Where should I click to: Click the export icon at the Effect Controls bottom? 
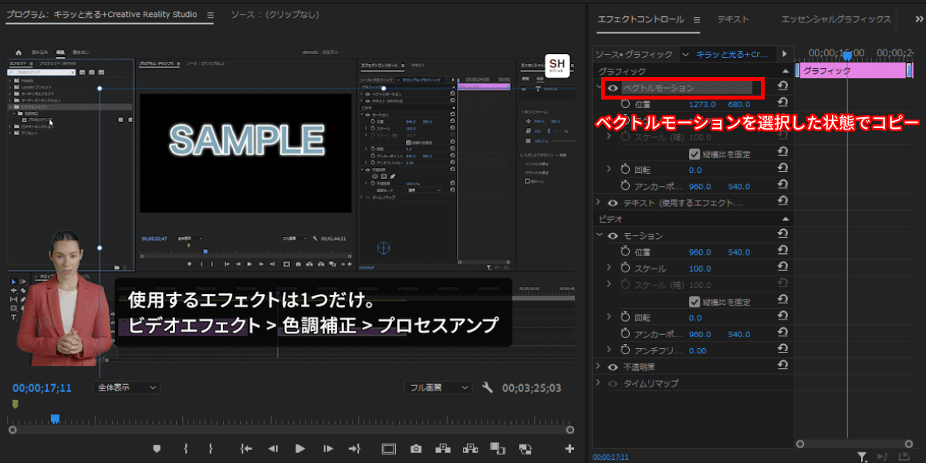point(904,457)
